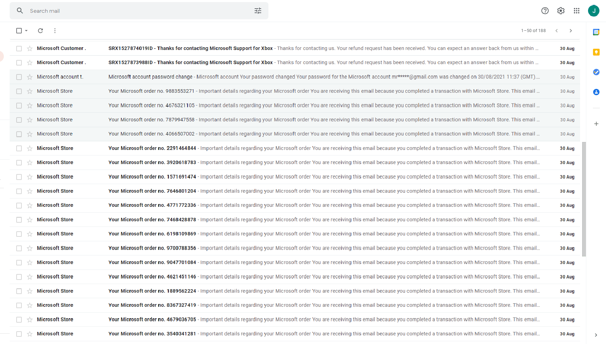606x344 pixels.
Task: Star the SRX1527874019ID email
Action: pyautogui.click(x=30, y=49)
